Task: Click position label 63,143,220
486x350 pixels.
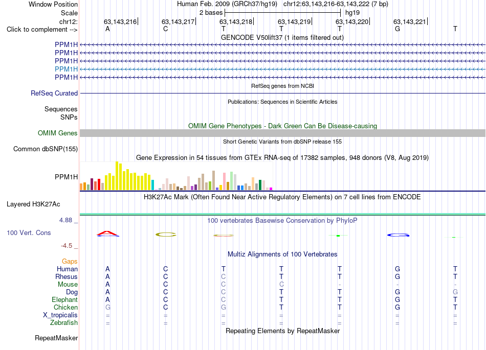Action: pos(352,21)
